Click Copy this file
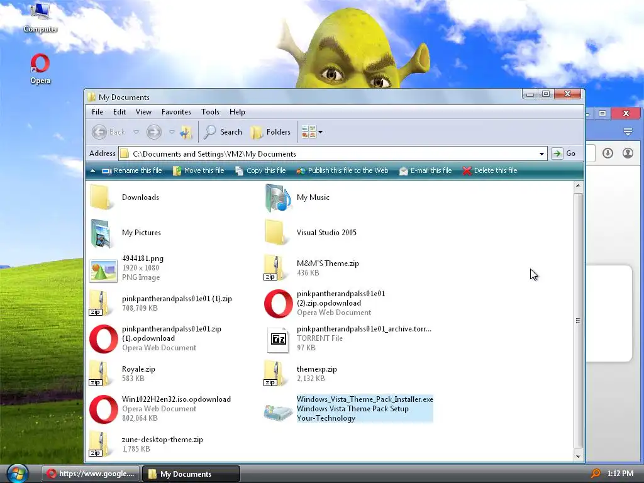The width and height of the screenshot is (644, 483). 260,170
